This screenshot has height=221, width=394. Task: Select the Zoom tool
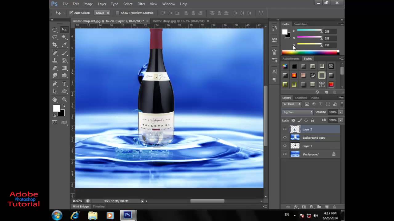64,99
